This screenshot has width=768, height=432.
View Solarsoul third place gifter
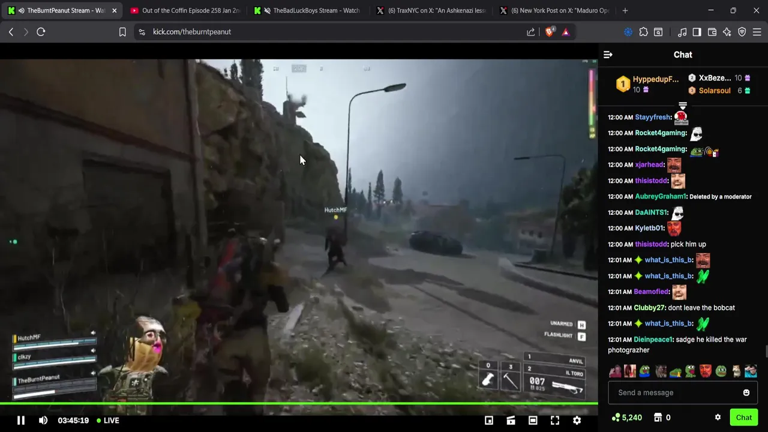click(719, 91)
